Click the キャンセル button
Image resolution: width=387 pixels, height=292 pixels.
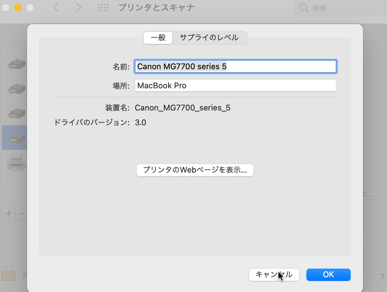274,275
